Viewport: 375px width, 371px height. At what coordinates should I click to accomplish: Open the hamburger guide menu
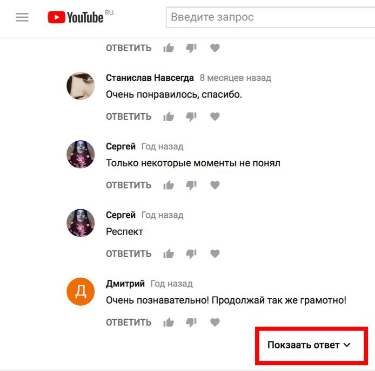click(x=22, y=17)
